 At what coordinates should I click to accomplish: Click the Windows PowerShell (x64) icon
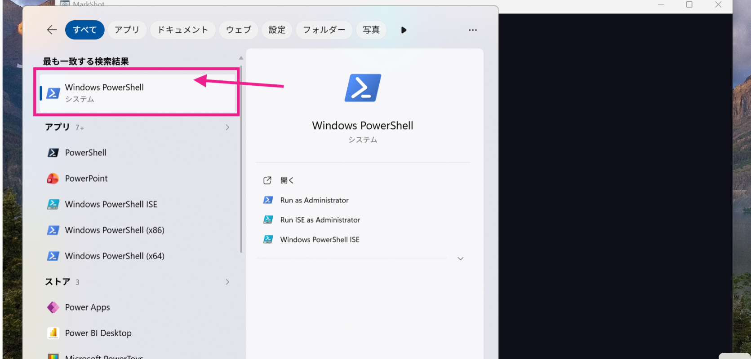(53, 256)
